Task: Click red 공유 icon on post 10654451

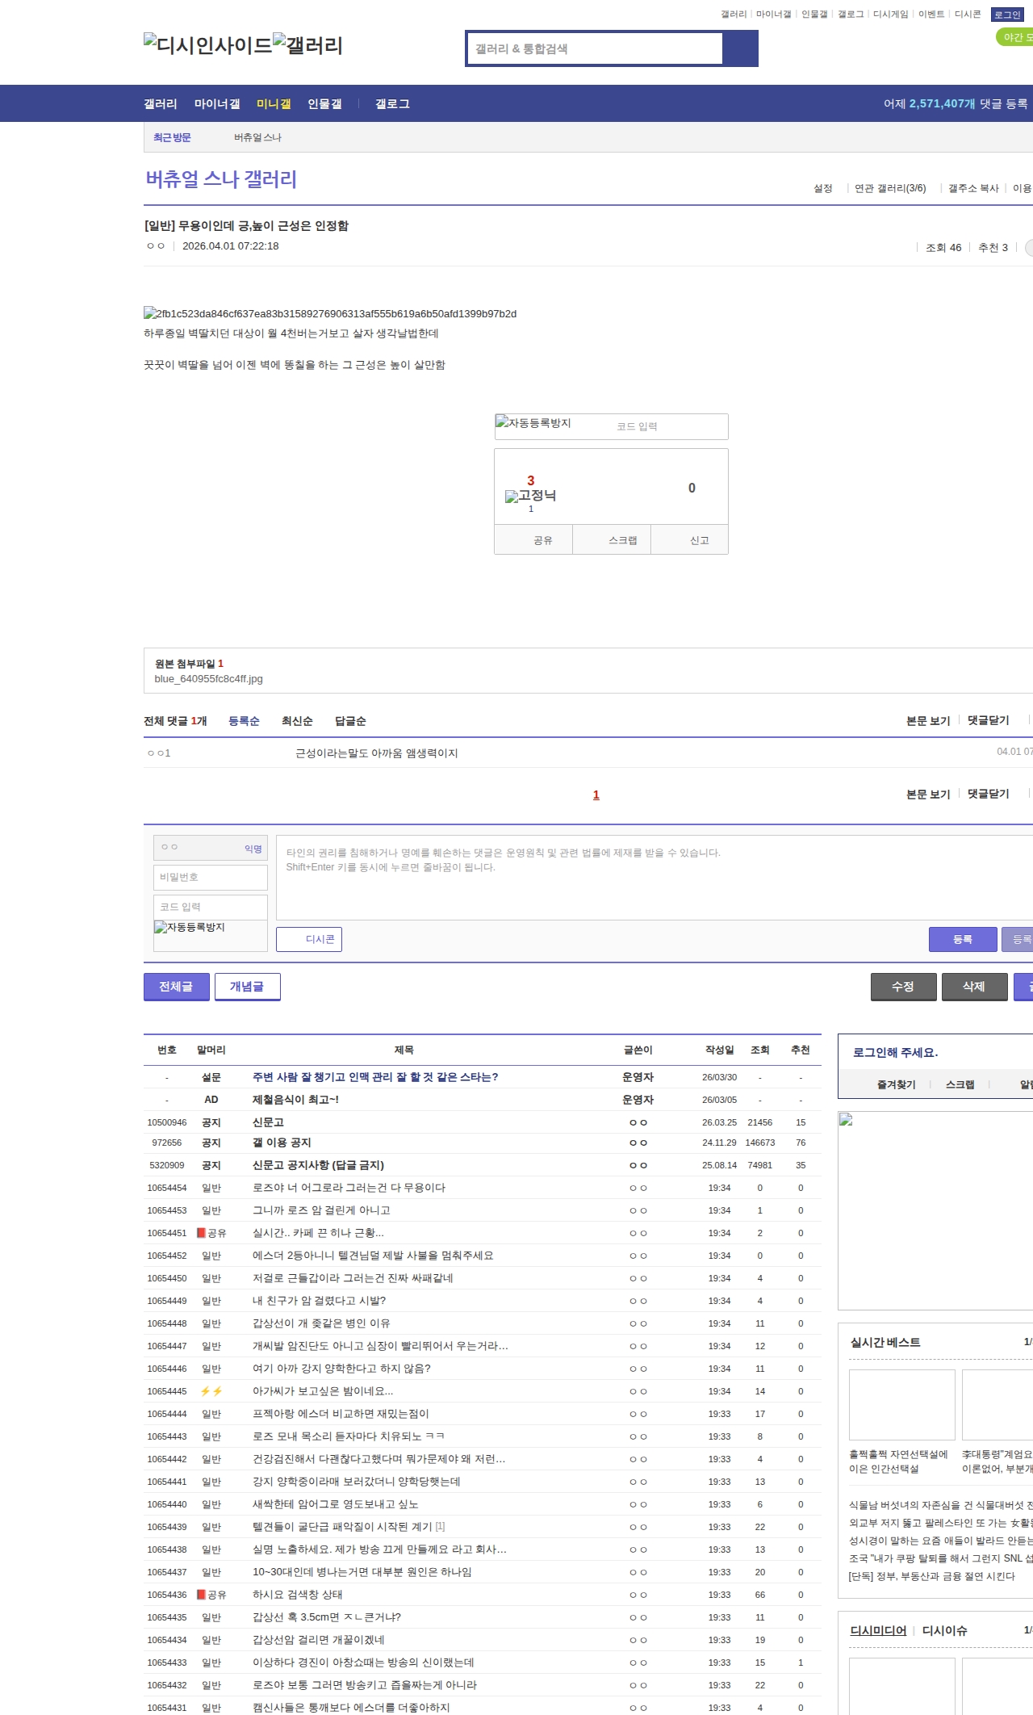Action: tap(202, 1233)
